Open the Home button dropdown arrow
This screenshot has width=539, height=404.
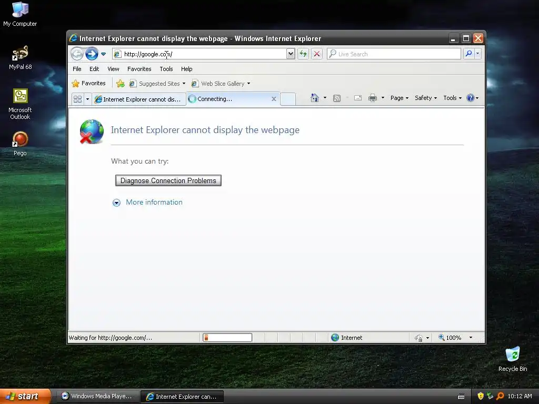point(325,98)
